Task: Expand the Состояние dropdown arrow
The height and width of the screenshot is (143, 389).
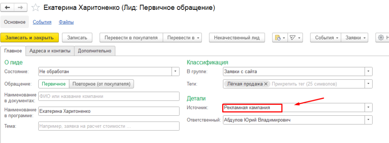Action: coord(176,71)
